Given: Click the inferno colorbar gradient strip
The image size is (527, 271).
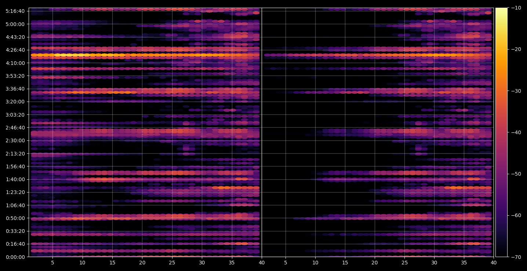Looking at the screenshot, I should (x=501, y=132).
